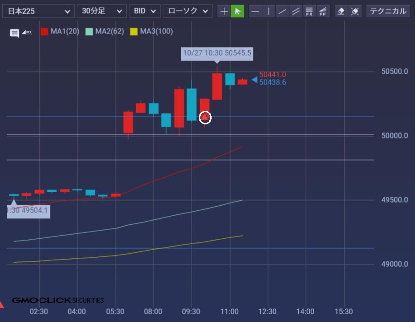Activate the arrow pointer tool
The width and height of the screenshot is (415, 322).
[x=237, y=11]
